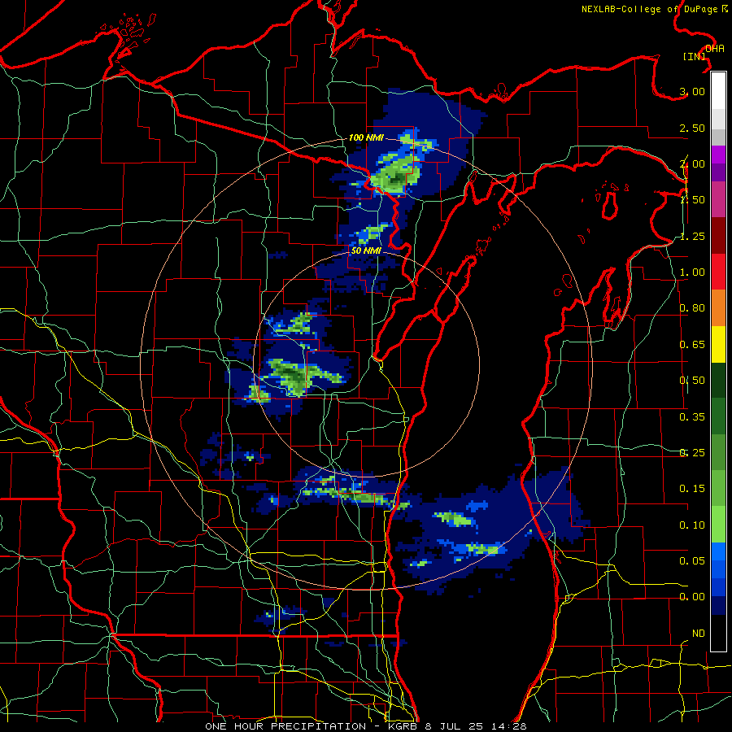Pick the pink swatch near 1.50
Screen dimensions: 732x732
click(718, 199)
